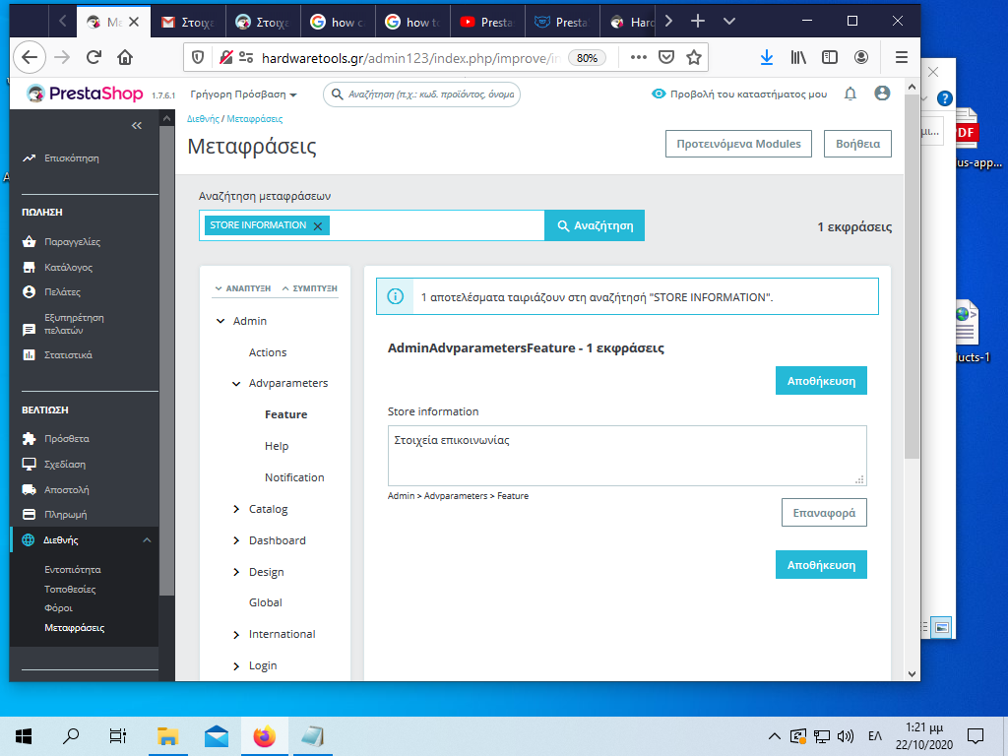Remove the STORE INFORMATION search tag
The image size is (1008, 756).
318,225
